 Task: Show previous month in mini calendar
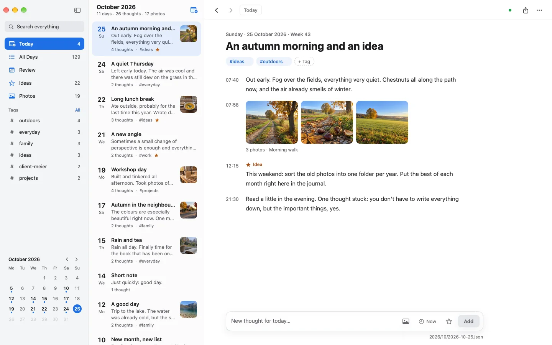[67, 259]
